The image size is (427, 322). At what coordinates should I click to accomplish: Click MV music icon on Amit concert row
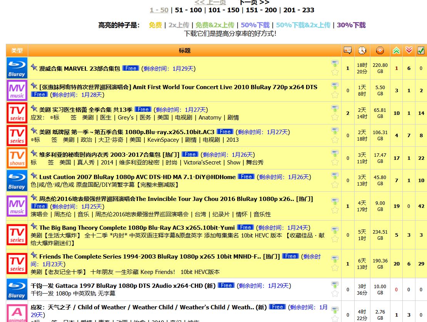(x=17, y=90)
